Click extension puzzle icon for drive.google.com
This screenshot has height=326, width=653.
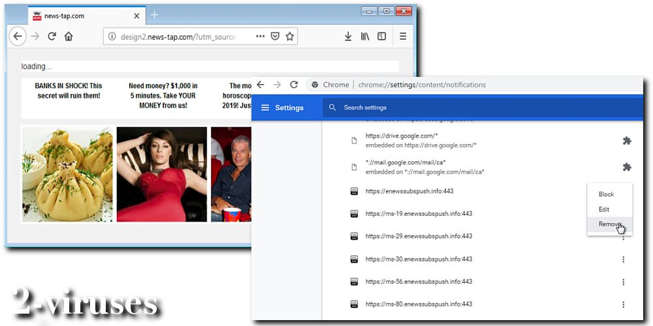(627, 141)
